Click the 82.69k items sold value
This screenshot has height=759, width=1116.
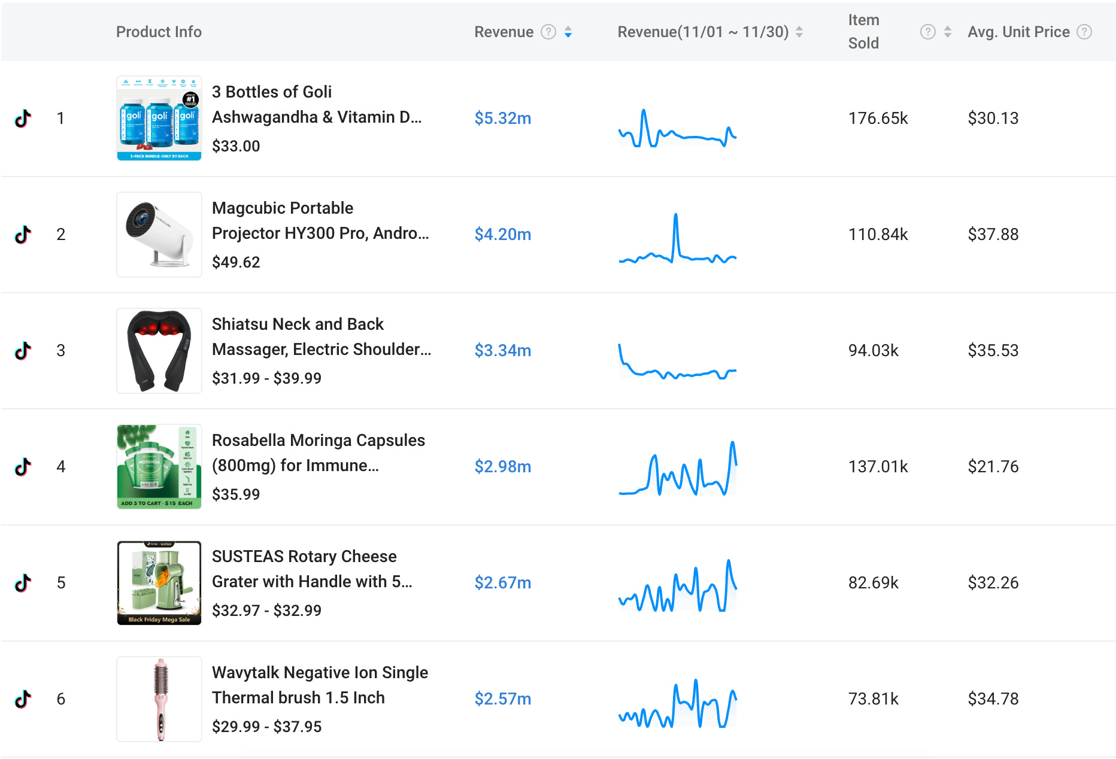(873, 583)
